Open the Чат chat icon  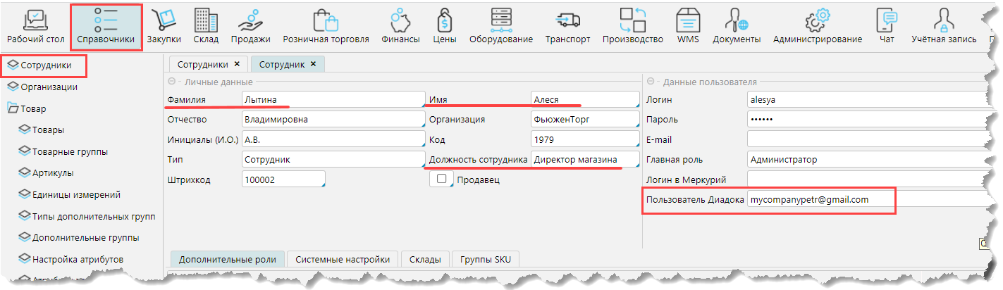click(x=886, y=20)
